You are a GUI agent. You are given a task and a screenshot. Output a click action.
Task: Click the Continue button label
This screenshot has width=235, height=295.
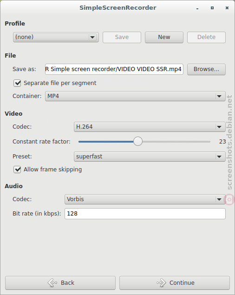(182, 283)
